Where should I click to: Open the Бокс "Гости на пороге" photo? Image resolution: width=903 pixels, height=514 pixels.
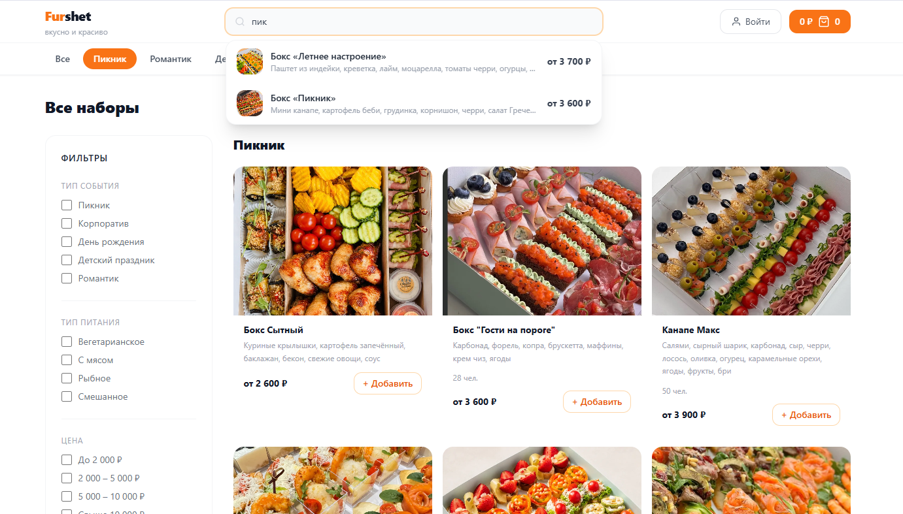coord(542,241)
